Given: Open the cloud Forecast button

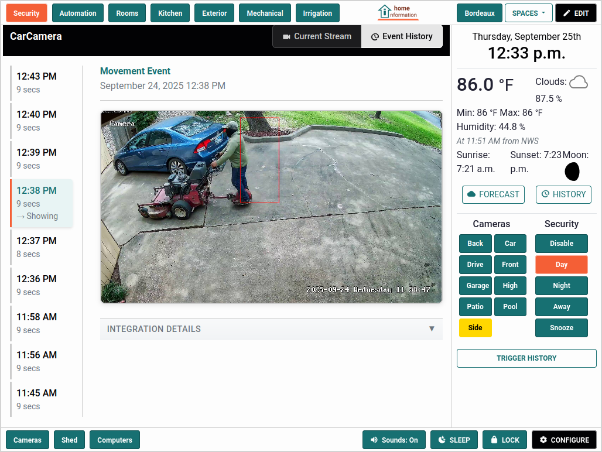Looking at the screenshot, I should (493, 194).
